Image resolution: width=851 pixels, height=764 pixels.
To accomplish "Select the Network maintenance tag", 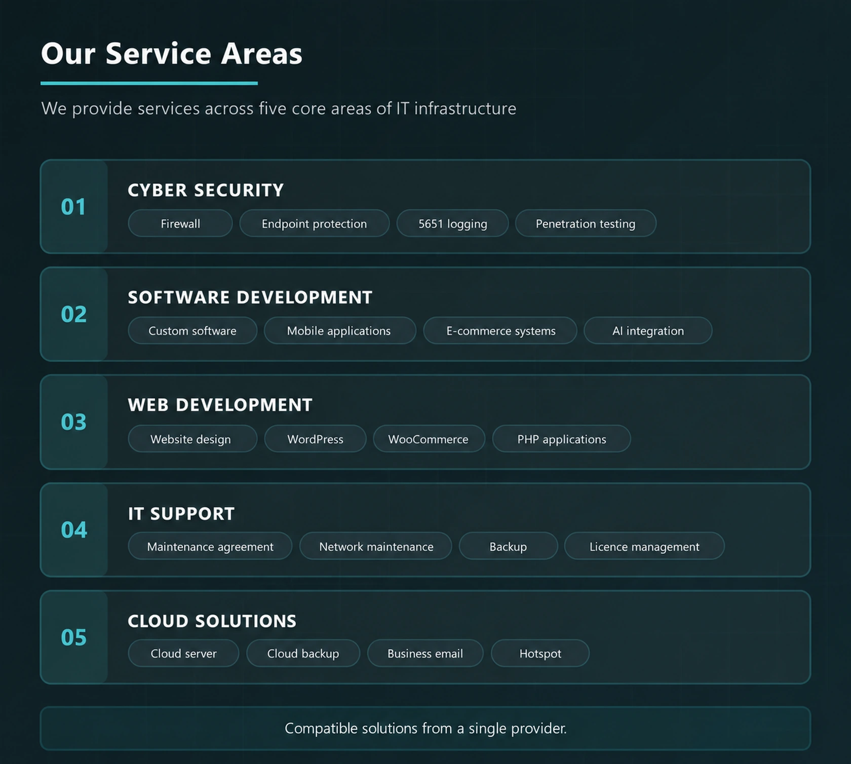I will (375, 546).
